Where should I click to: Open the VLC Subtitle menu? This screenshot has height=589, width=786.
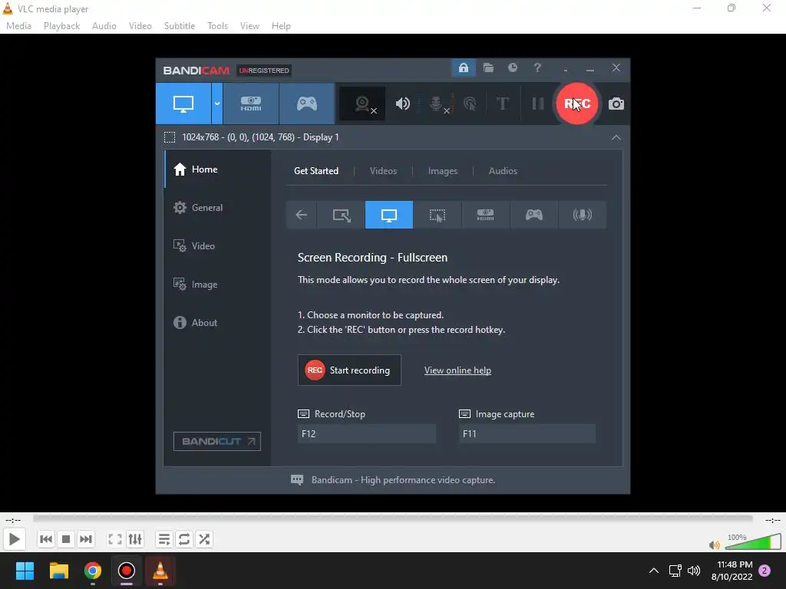click(x=180, y=25)
